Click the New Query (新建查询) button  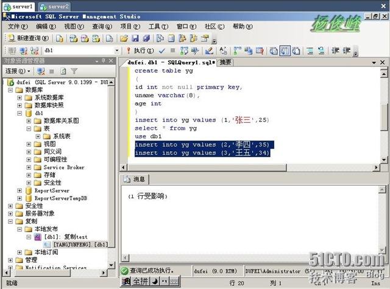pos(28,38)
